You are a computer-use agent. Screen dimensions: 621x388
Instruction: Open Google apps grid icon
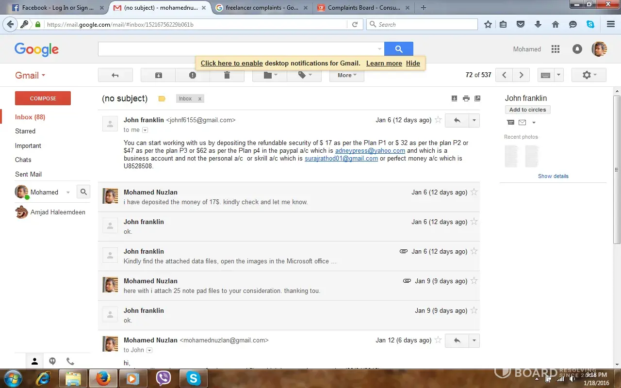click(x=556, y=49)
